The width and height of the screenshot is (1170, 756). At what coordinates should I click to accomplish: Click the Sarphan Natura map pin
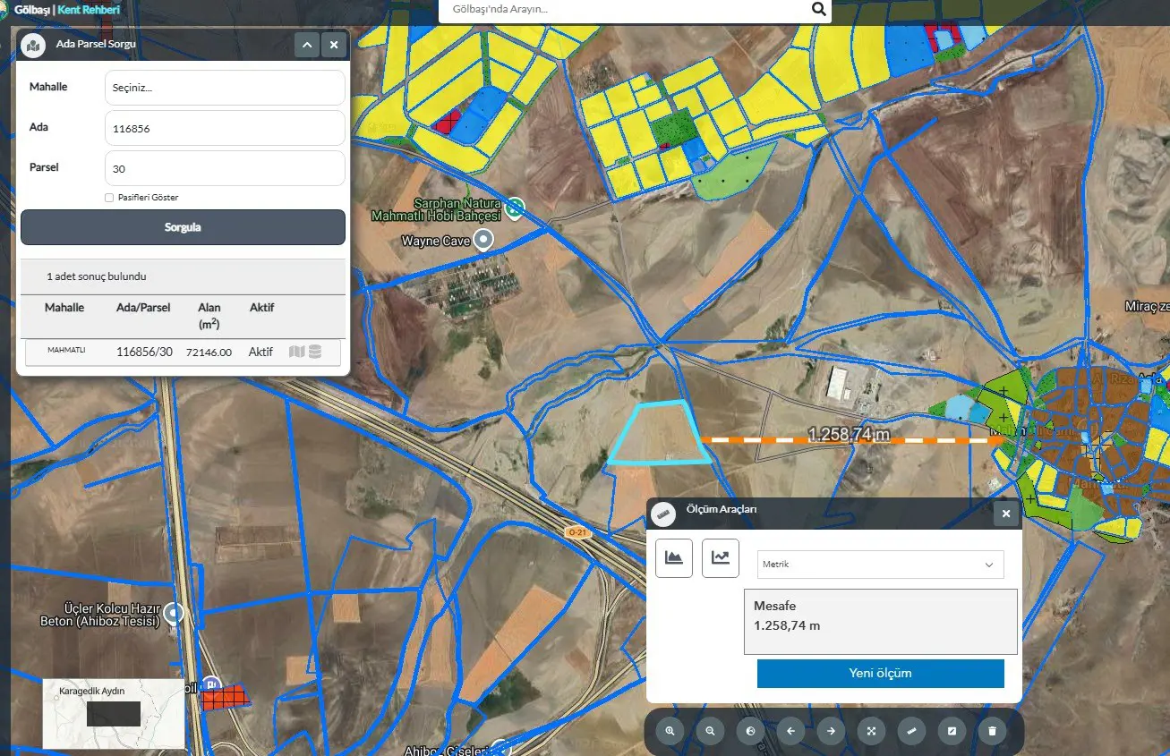515,208
